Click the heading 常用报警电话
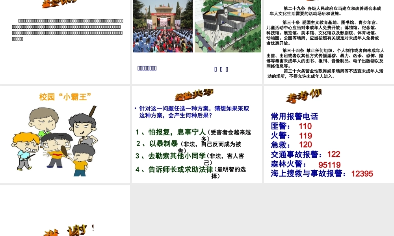 (294, 116)
